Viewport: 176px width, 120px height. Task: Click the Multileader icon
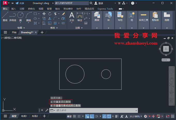pyautogui.click(x=86, y=19)
